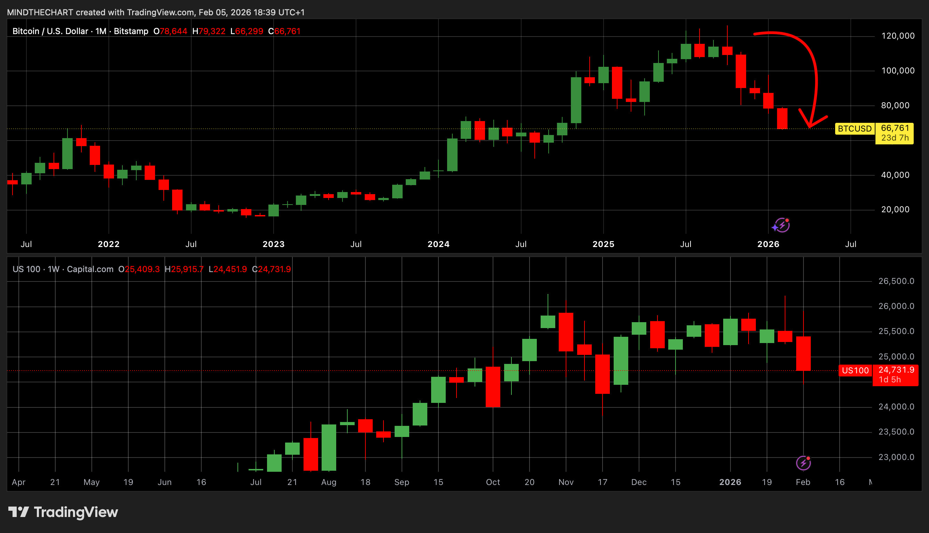Click the 26,000.0 level on US100 price axis
The height and width of the screenshot is (533, 929).
point(896,306)
